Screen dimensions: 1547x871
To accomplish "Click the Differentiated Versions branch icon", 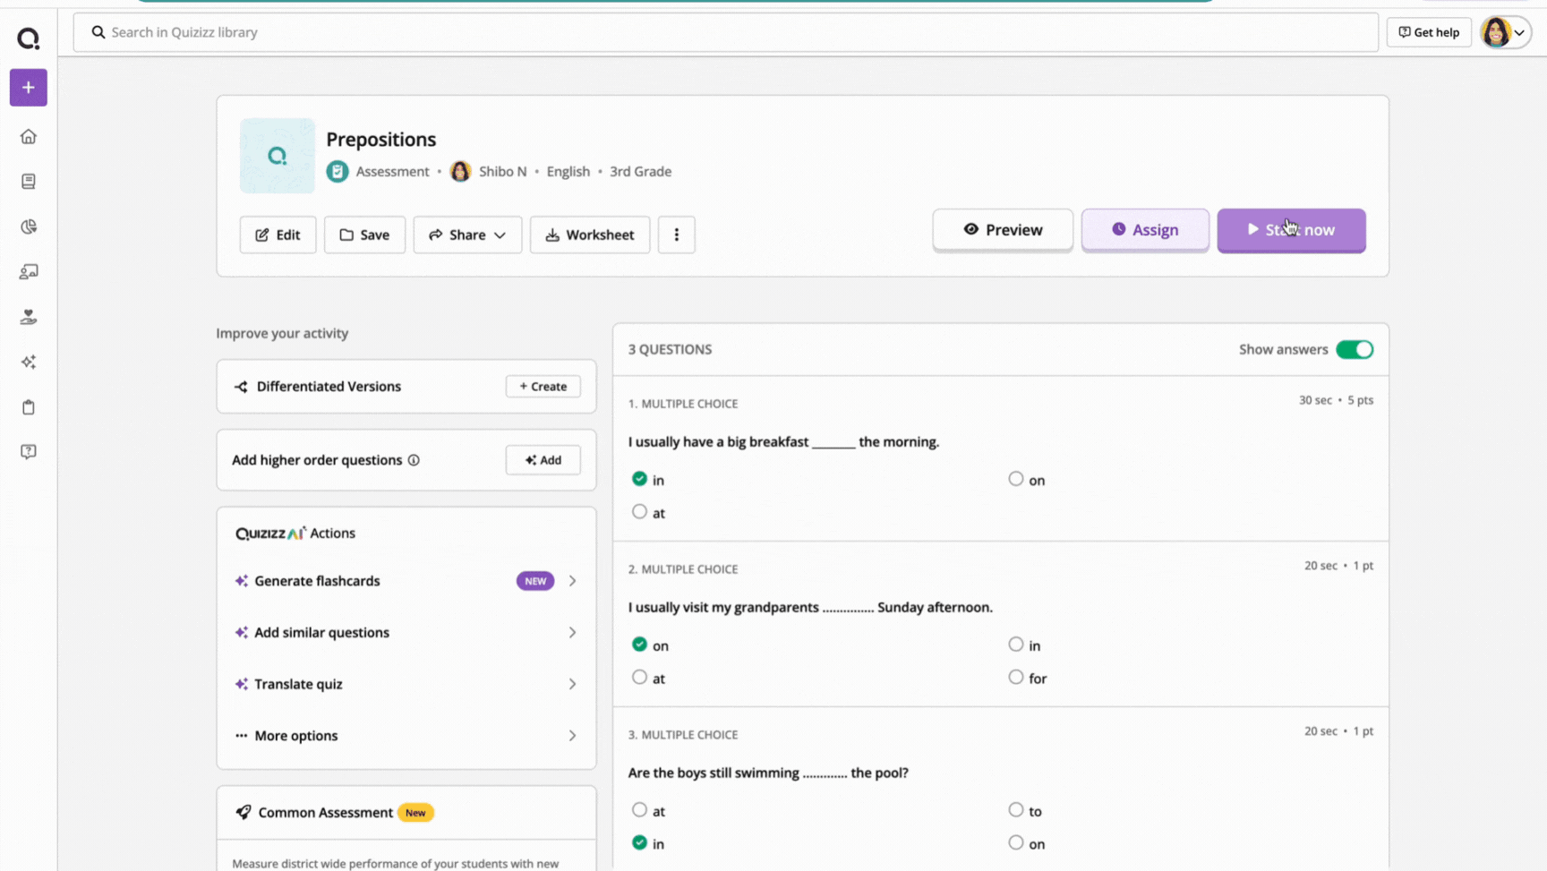I will point(241,387).
